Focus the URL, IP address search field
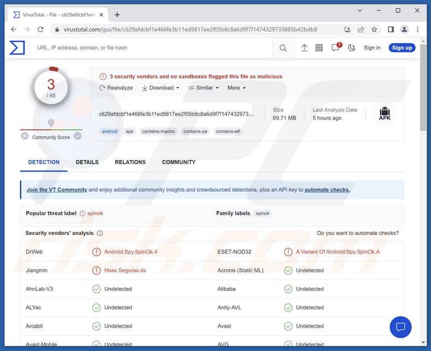This screenshot has height=351, width=431. tap(151, 48)
